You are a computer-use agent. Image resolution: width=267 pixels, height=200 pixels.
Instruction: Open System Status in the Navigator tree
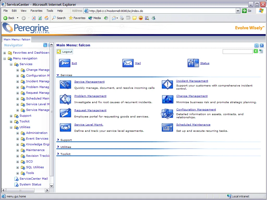[30, 184]
